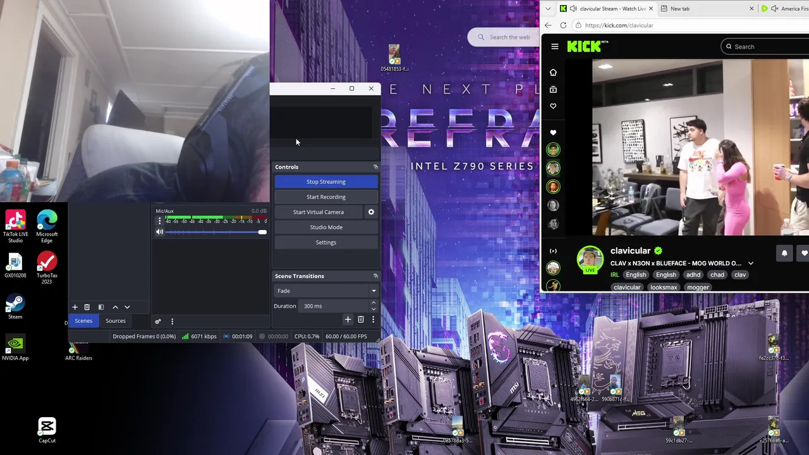Screen dimensions: 809x455
Task: Switch to the Scenes tab
Action: pos(83,321)
